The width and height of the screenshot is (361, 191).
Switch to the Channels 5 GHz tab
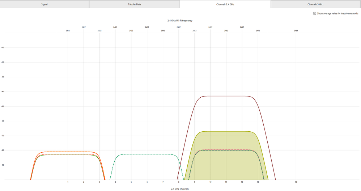pos(316,4)
